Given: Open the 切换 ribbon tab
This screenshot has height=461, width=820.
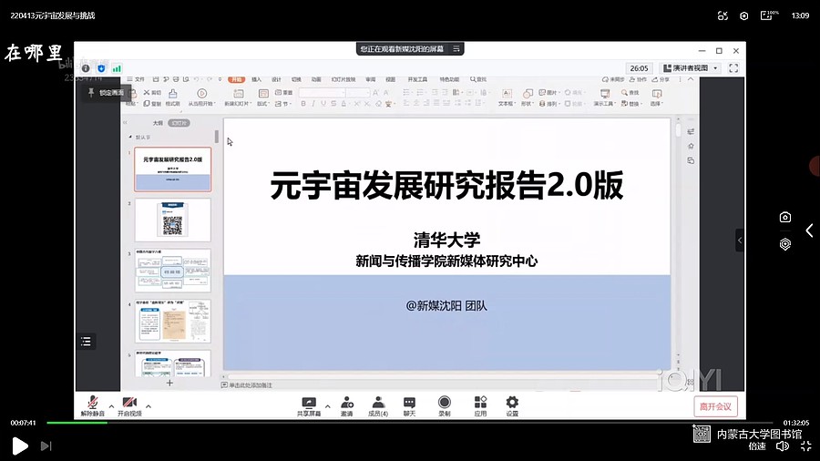Looking at the screenshot, I should pyautogui.click(x=296, y=79).
